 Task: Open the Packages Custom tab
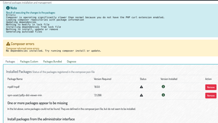point(29,61)
